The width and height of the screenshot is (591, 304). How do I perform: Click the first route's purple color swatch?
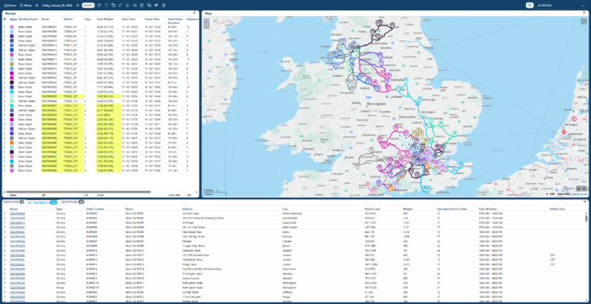pos(12,27)
